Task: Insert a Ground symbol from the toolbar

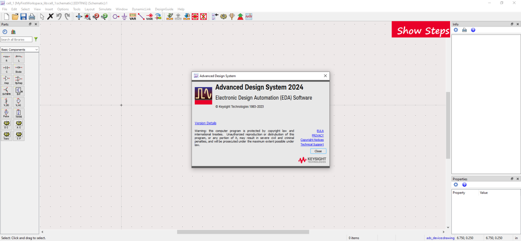Action: tap(124, 16)
